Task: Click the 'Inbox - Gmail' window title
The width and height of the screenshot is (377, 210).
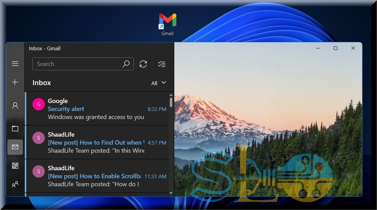Action: 45,48
